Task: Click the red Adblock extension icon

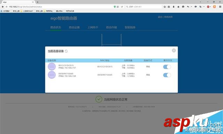Action: (208, 7)
